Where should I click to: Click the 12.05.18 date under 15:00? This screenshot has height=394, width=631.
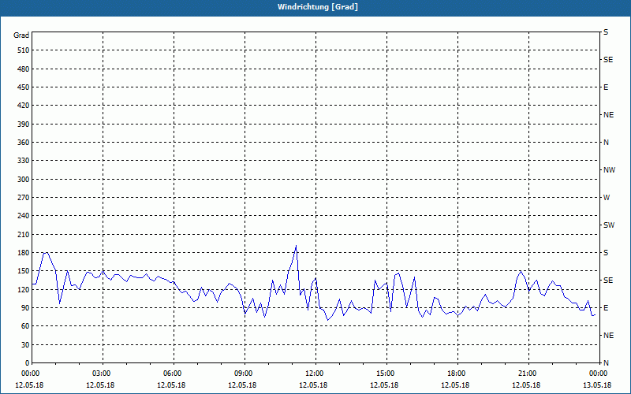coord(384,385)
